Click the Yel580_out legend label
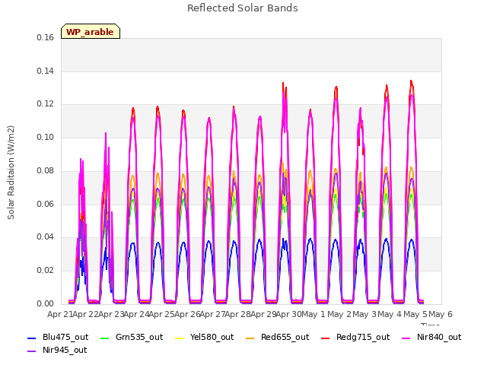Screen dimensions: 487x365 (x=212, y=337)
